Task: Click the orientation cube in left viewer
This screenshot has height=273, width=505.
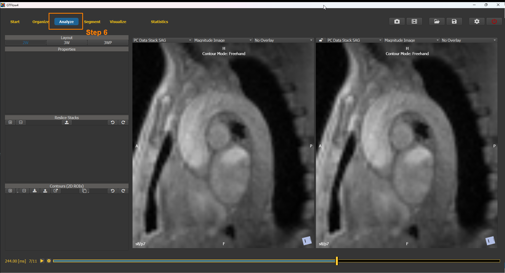Action: (307, 240)
